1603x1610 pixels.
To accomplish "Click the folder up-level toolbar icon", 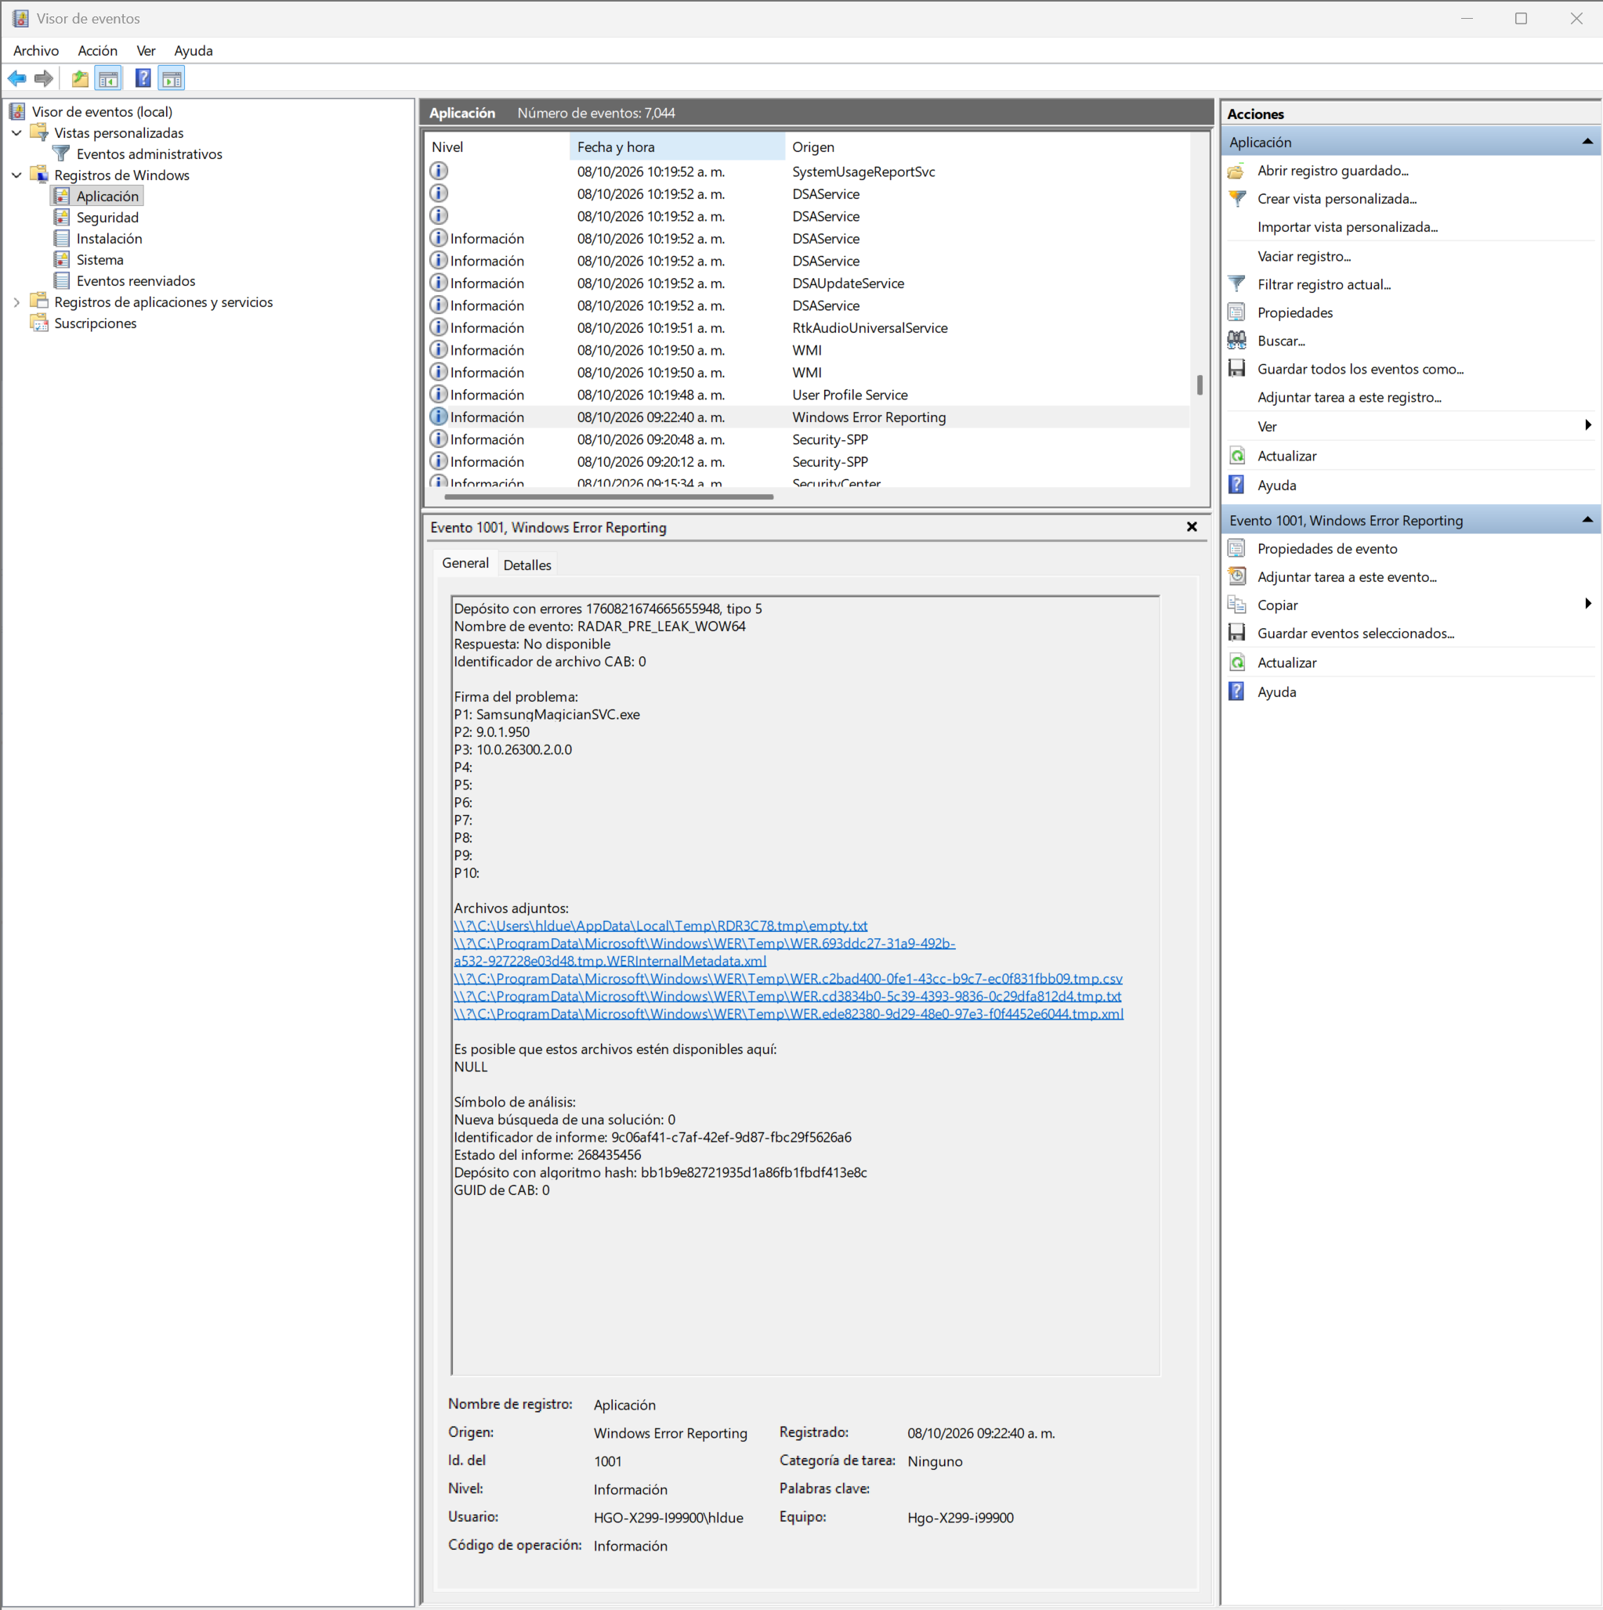I will pyautogui.click(x=80, y=78).
